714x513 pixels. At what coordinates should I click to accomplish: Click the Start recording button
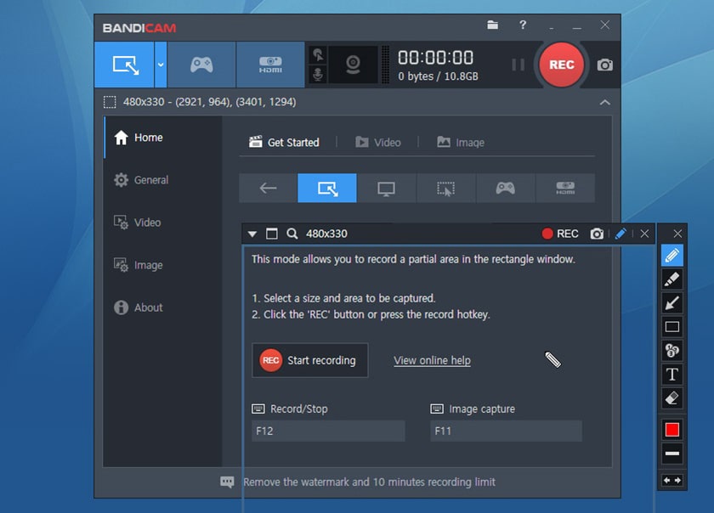pyautogui.click(x=309, y=360)
